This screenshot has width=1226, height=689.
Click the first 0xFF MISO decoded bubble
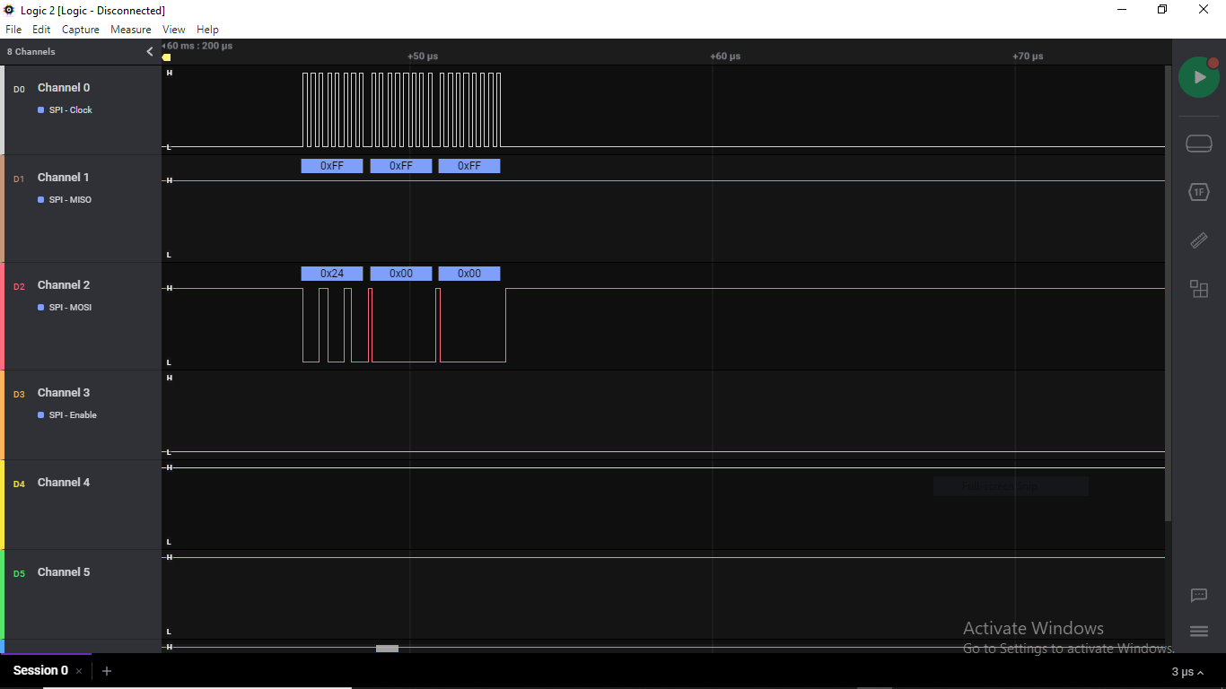332,166
